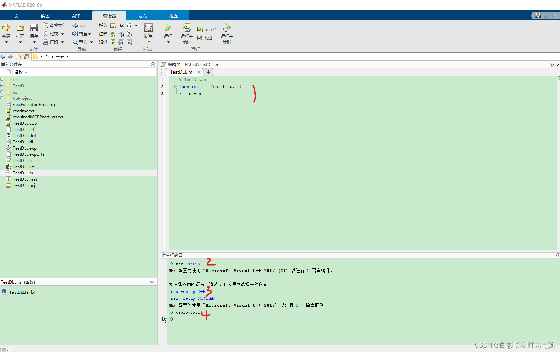Click the green 运行 (Run) icon

168,28
